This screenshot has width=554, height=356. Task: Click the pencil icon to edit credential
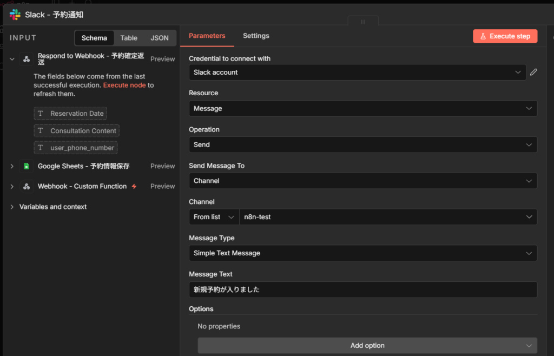click(533, 72)
